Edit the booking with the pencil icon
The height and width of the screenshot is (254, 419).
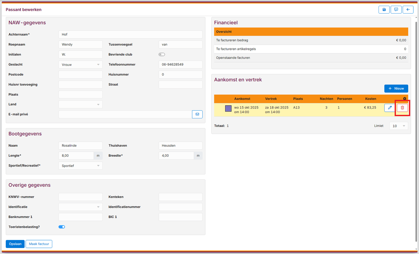(x=389, y=107)
